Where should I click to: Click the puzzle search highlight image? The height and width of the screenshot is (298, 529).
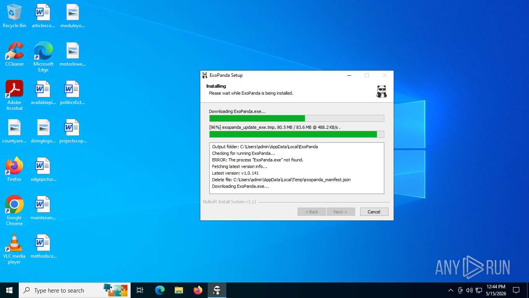(x=116, y=290)
